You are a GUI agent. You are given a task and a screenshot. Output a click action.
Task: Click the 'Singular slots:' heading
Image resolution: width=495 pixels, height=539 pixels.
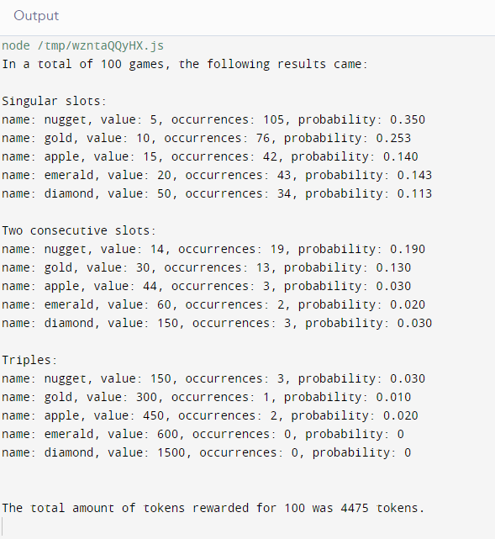pos(54,102)
